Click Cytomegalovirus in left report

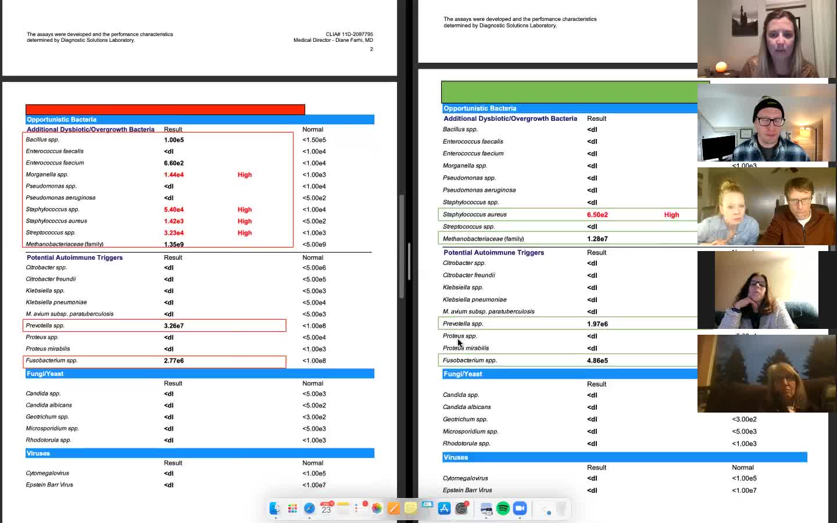pyautogui.click(x=47, y=473)
